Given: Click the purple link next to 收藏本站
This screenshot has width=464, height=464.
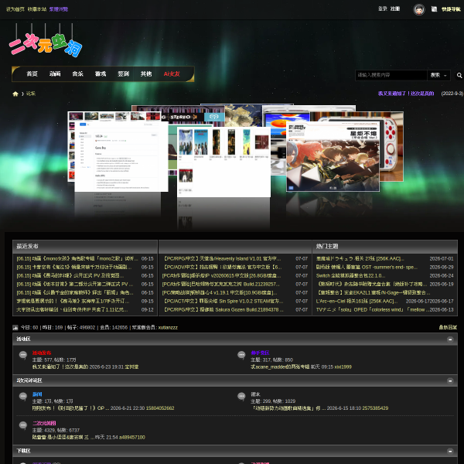Looking at the screenshot, I should 59,9.
